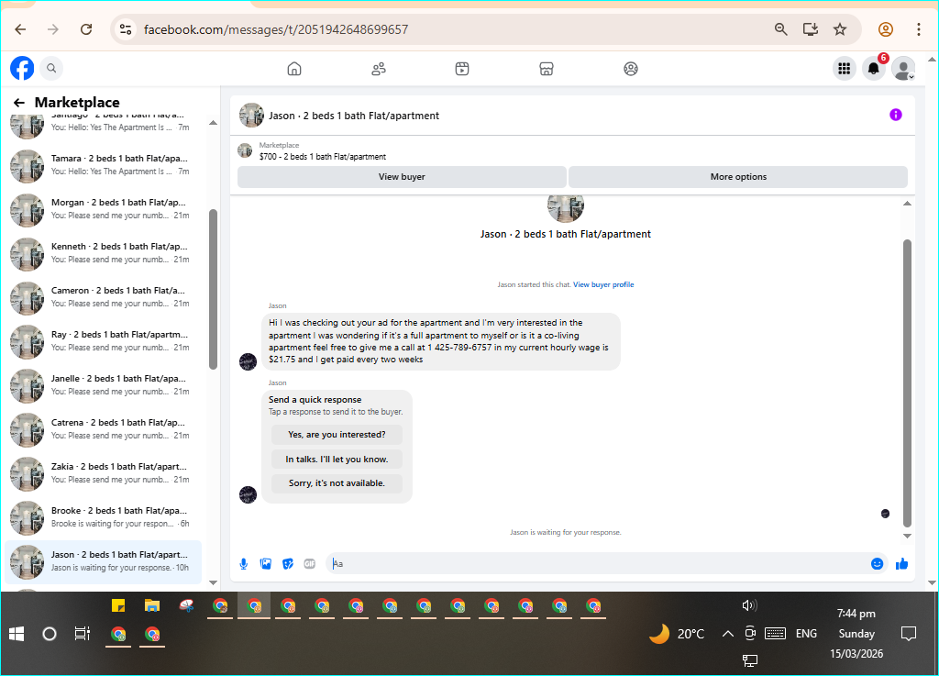Image resolution: width=939 pixels, height=676 pixels.
Task: Reload the page with browser refresh
Action: (x=86, y=29)
